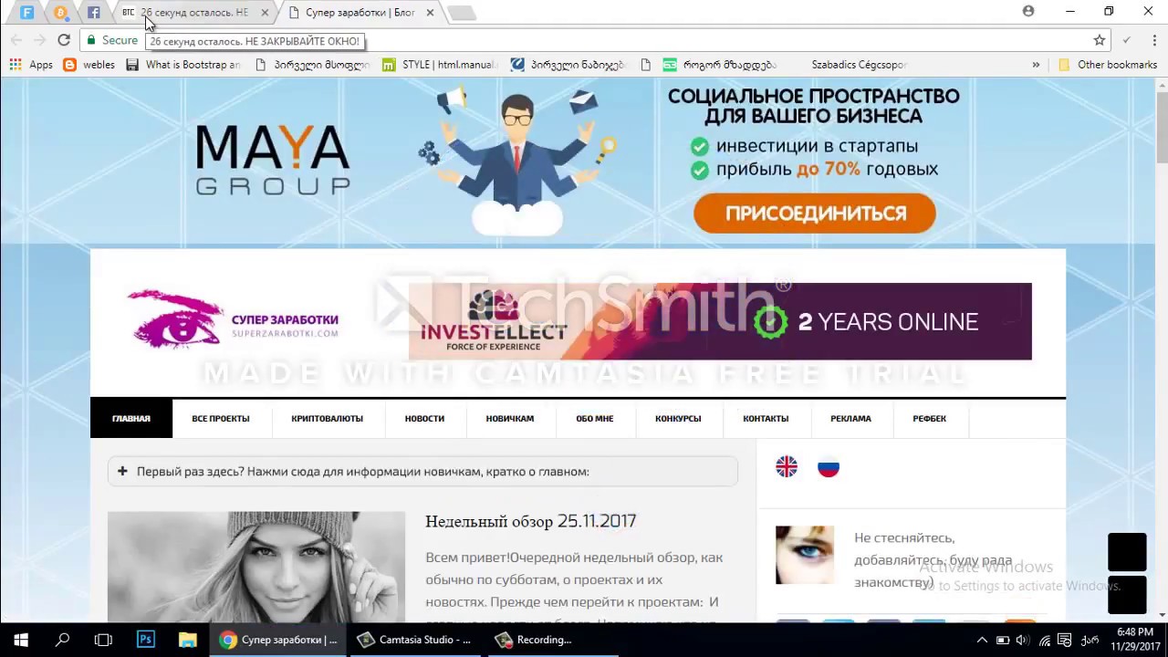Screen dimensions: 1168x657
Task: Open the 'STYLE | html.manual' bookmark
Action: 439,65
